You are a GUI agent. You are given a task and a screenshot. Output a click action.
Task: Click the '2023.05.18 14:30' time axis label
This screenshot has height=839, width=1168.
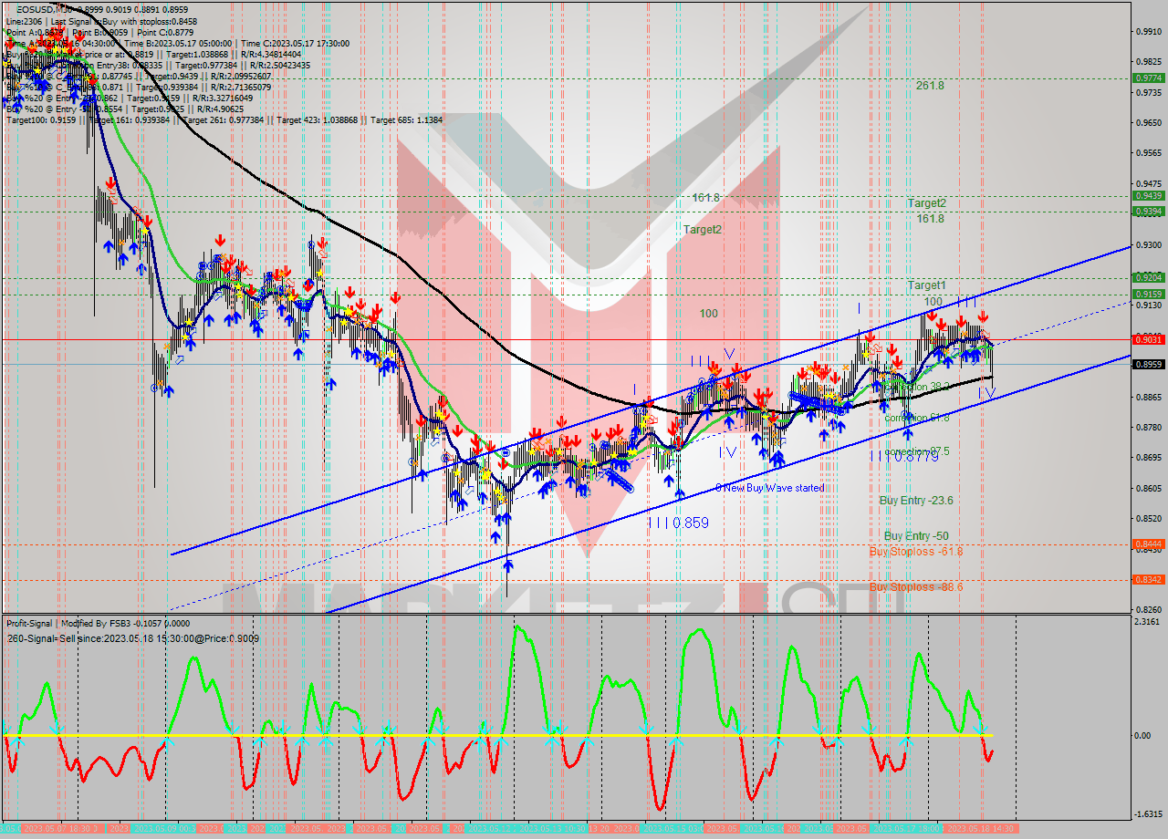tap(979, 828)
